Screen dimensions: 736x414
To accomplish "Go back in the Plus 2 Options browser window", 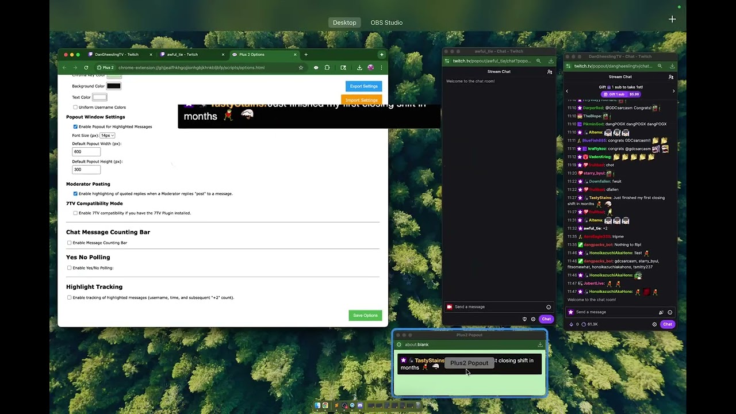I will tap(65, 67).
